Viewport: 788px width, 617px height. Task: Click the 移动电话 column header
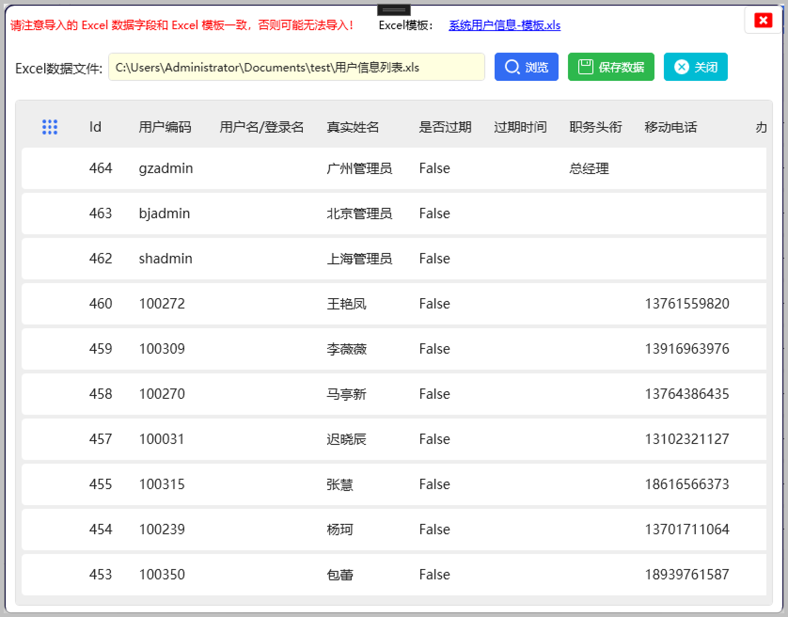(670, 127)
